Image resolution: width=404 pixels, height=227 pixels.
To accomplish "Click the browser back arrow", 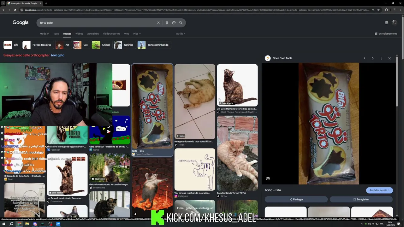I will (x=3, y=10).
